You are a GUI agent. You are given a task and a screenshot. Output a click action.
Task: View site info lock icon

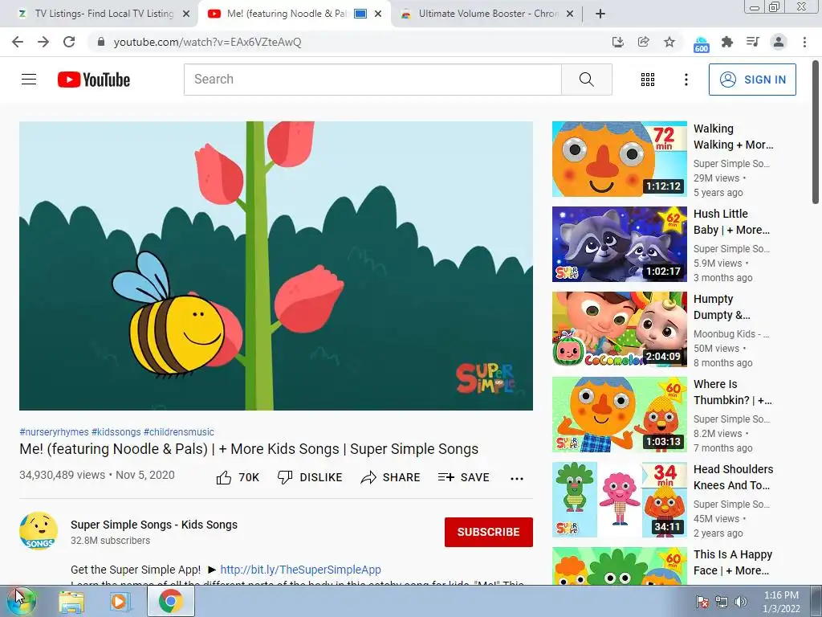click(101, 42)
